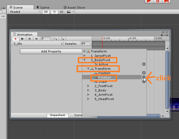Image resolution: width=179 pixels, height=139 pixels.
Task: Expand 1_JarooPivot tree item
Action: tap(84, 56)
